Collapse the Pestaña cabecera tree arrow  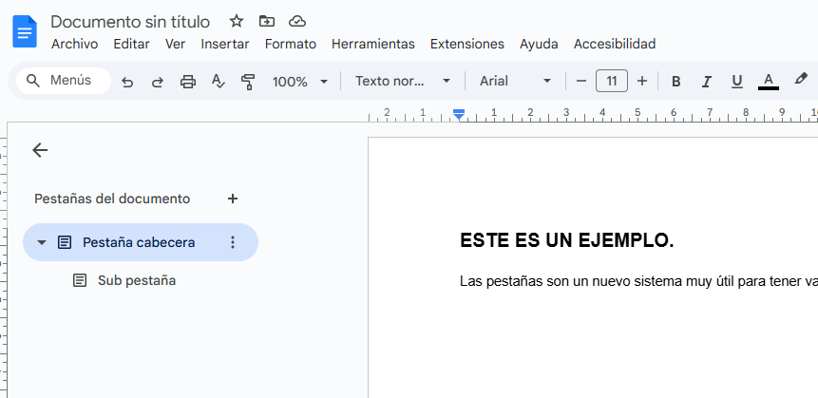[x=42, y=242]
